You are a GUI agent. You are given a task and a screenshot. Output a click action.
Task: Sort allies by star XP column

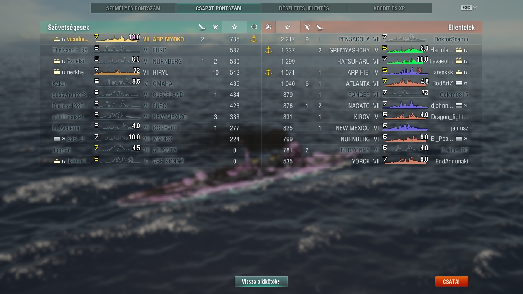(234, 27)
